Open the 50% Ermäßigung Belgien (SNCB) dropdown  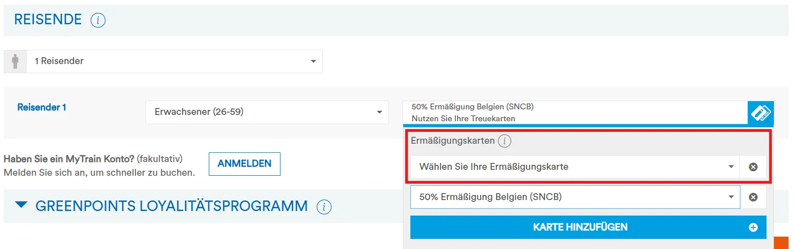(575, 197)
